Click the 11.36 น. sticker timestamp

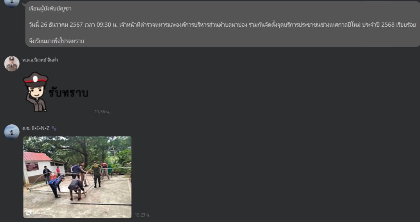(102, 112)
